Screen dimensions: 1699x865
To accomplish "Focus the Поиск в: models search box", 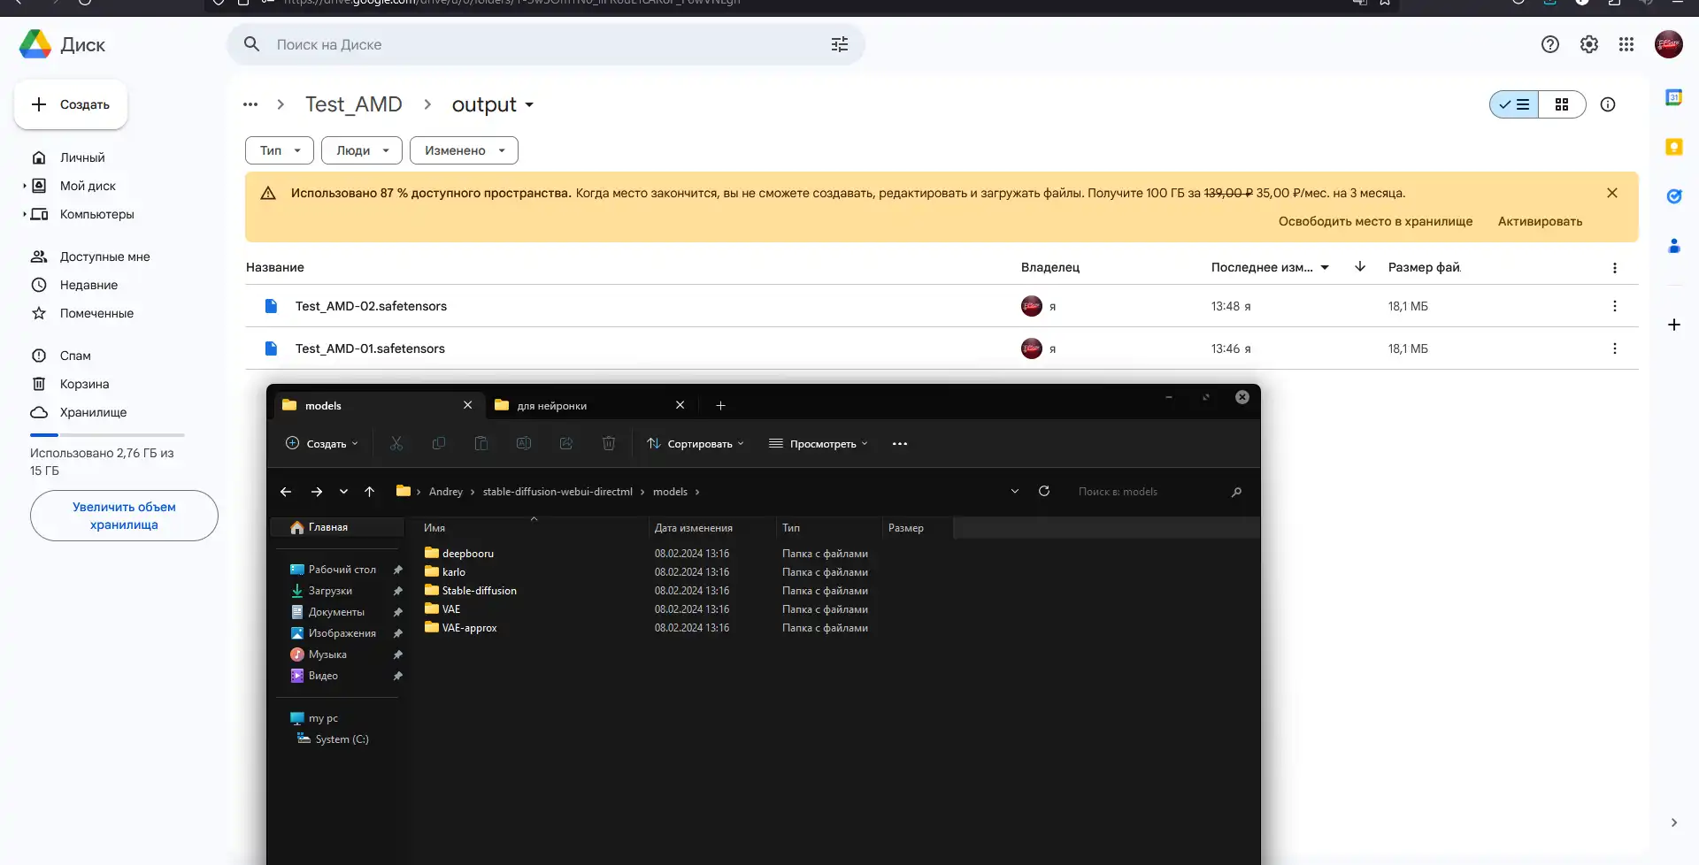I will (1157, 492).
